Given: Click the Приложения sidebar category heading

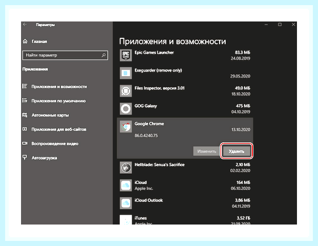Looking at the screenshot, I should point(35,69).
